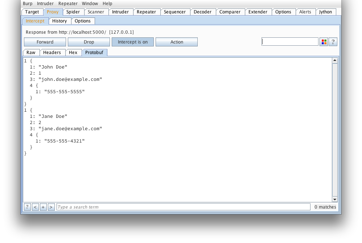
Task: Open the Repeater menu in menu bar
Action: coord(68,4)
